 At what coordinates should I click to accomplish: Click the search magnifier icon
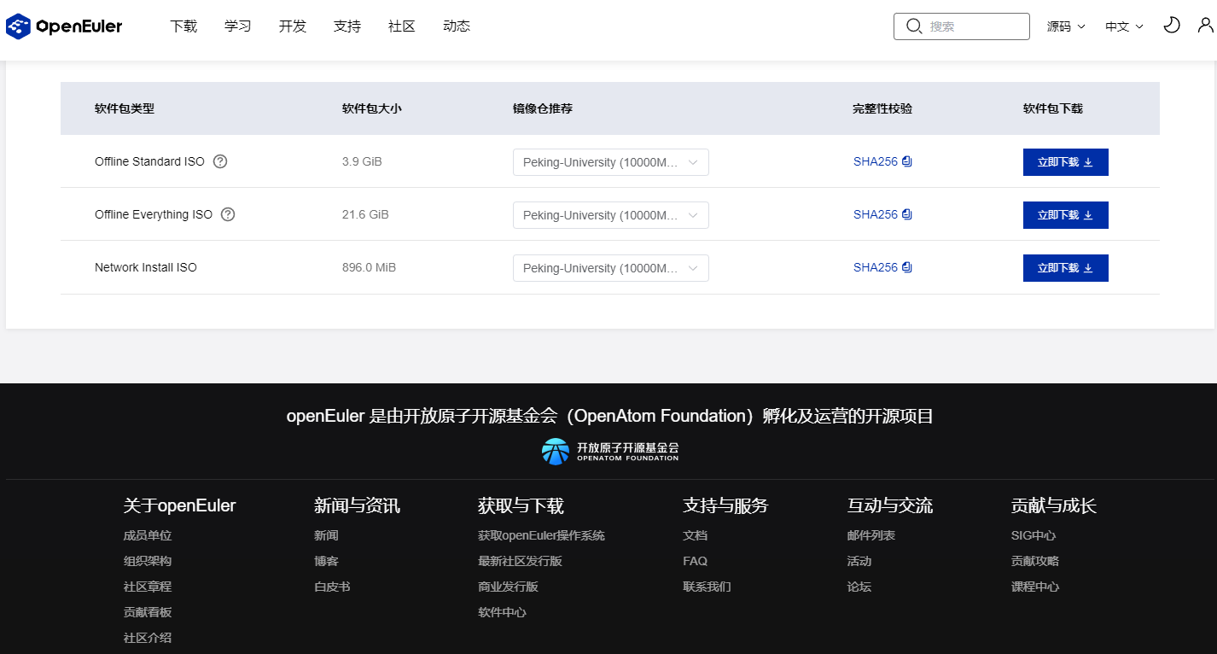click(913, 26)
